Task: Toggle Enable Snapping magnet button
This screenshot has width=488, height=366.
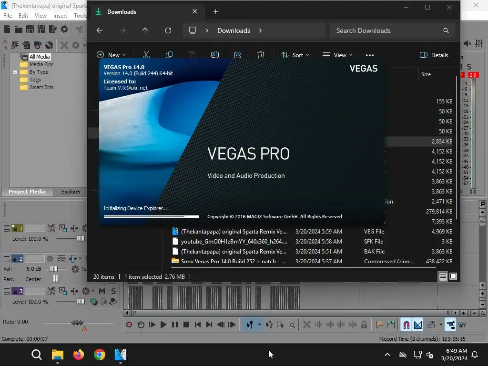Action: pyautogui.click(x=406, y=325)
